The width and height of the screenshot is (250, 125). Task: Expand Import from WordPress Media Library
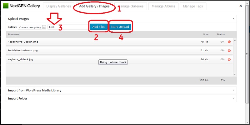(121, 90)
